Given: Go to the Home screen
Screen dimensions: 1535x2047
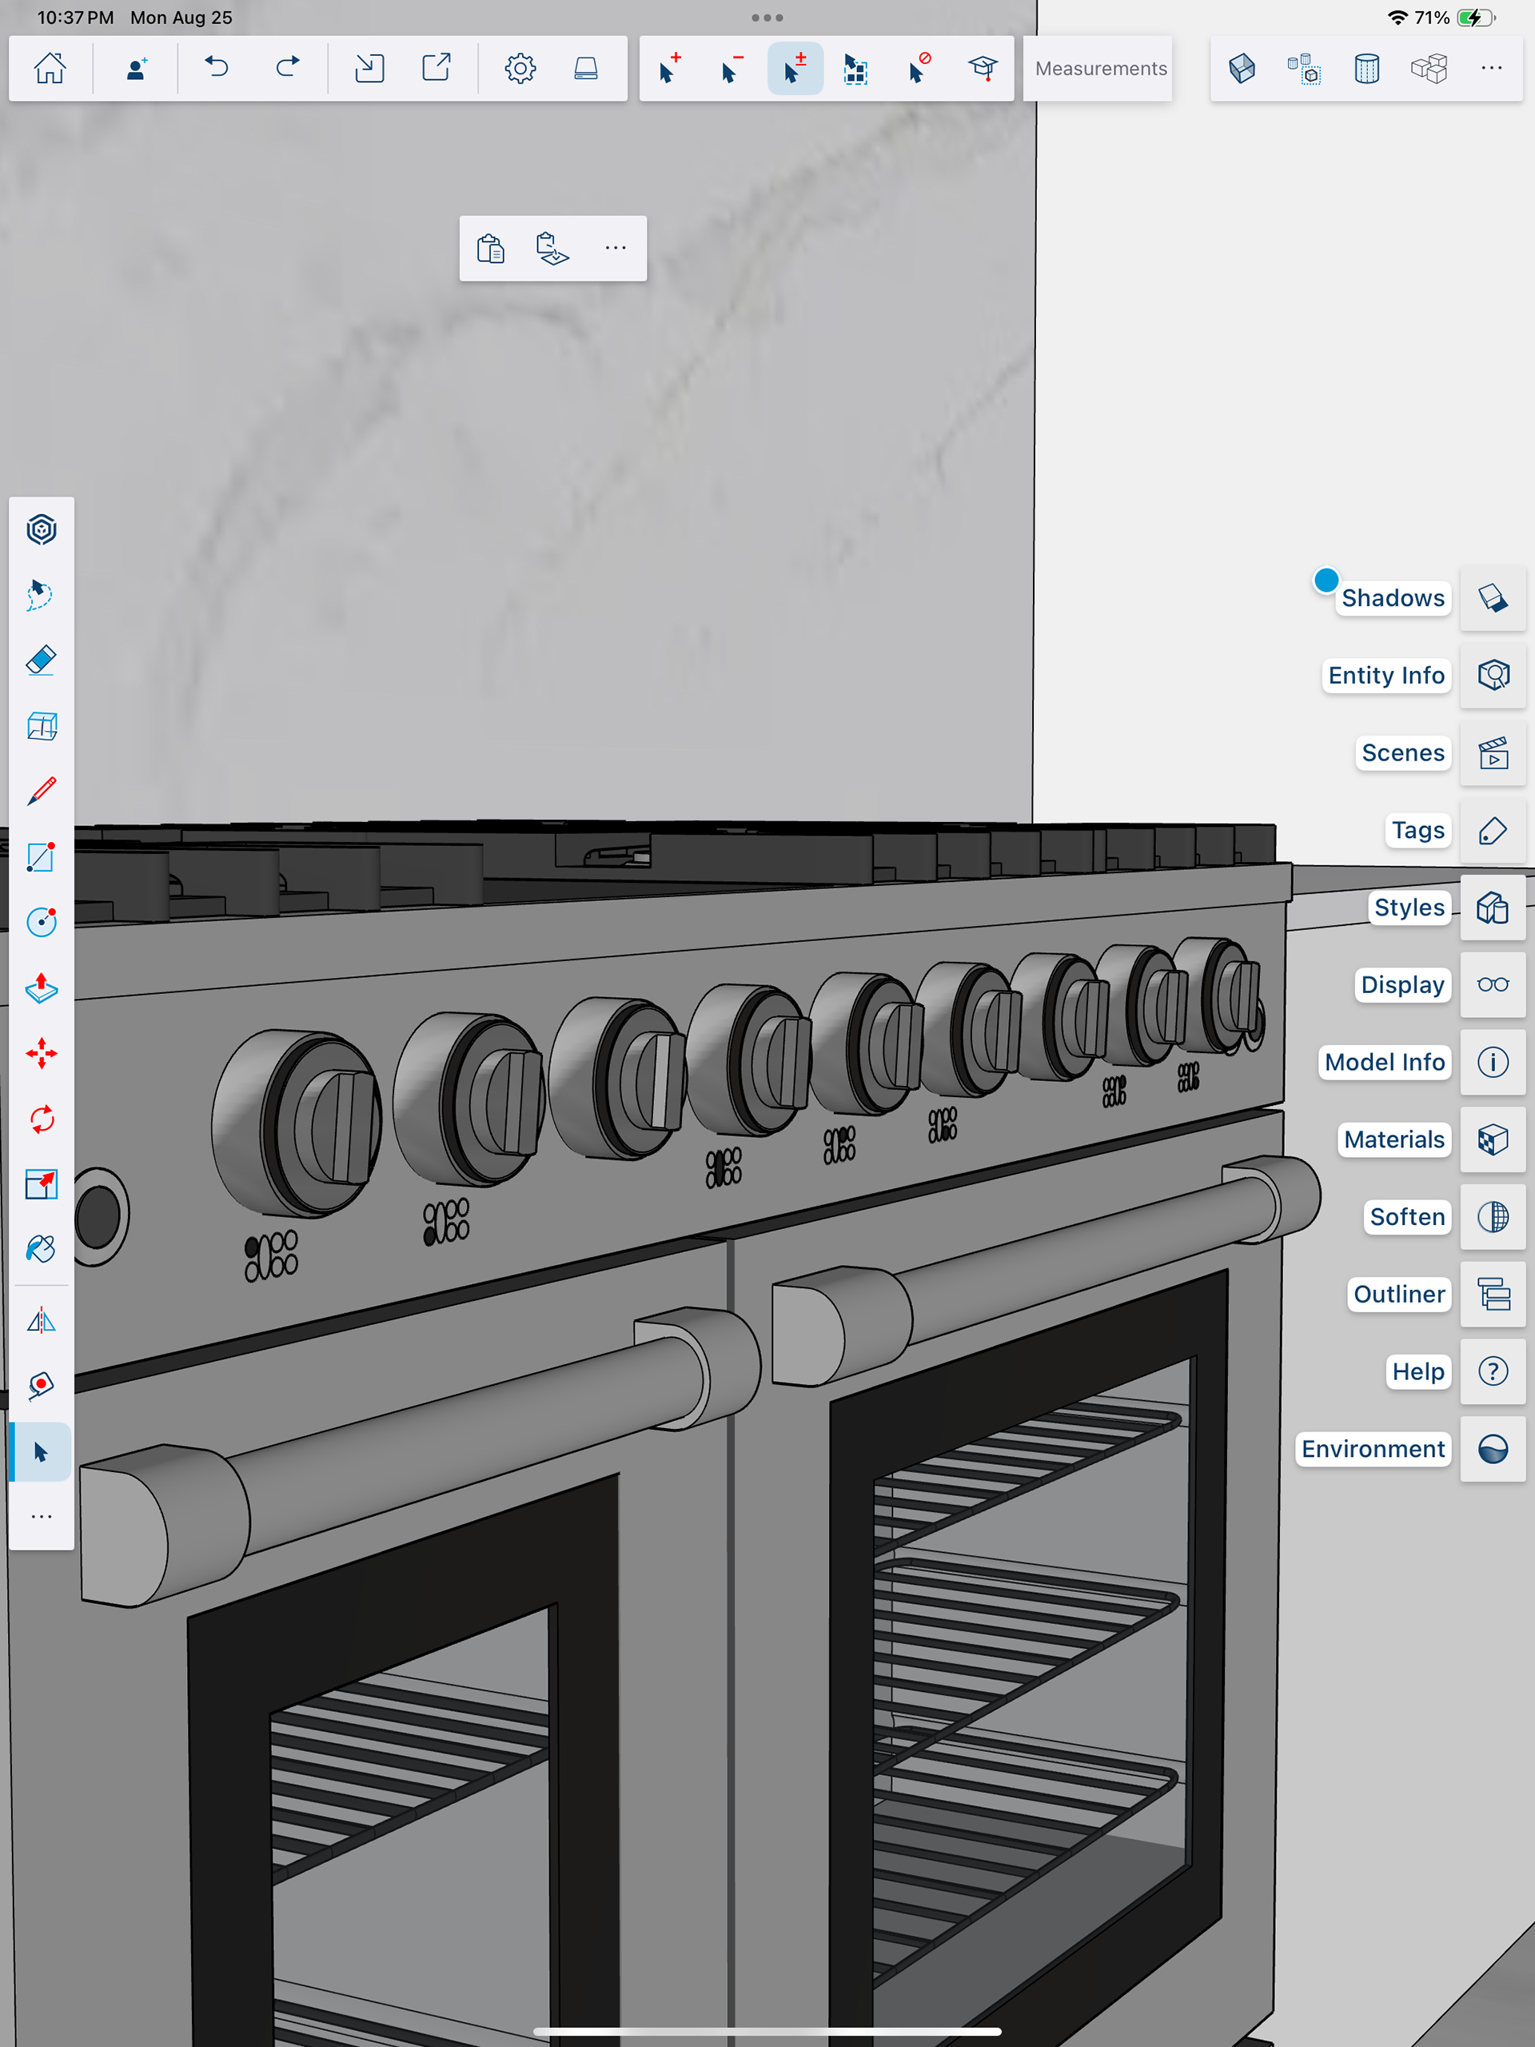Looking at the screenshot, I should point(50,69).
